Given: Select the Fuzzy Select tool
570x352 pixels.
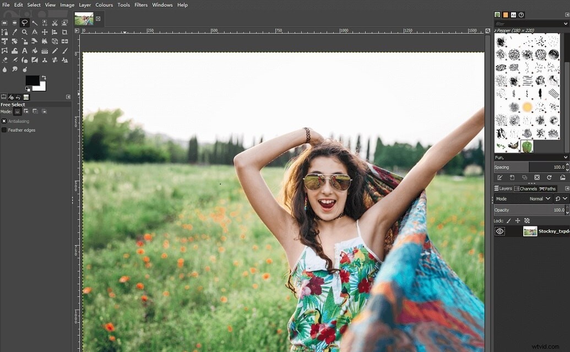Looking at the screenshot, I should click(34, 23).
